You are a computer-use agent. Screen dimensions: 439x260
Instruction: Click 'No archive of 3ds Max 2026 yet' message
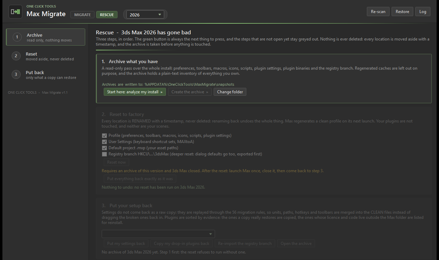174,252
